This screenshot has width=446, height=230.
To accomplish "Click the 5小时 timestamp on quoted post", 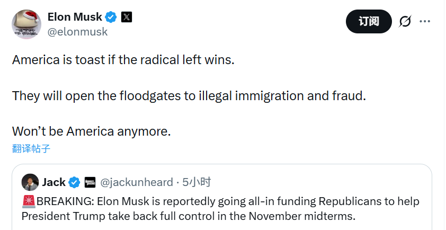I will click(197, 182).
